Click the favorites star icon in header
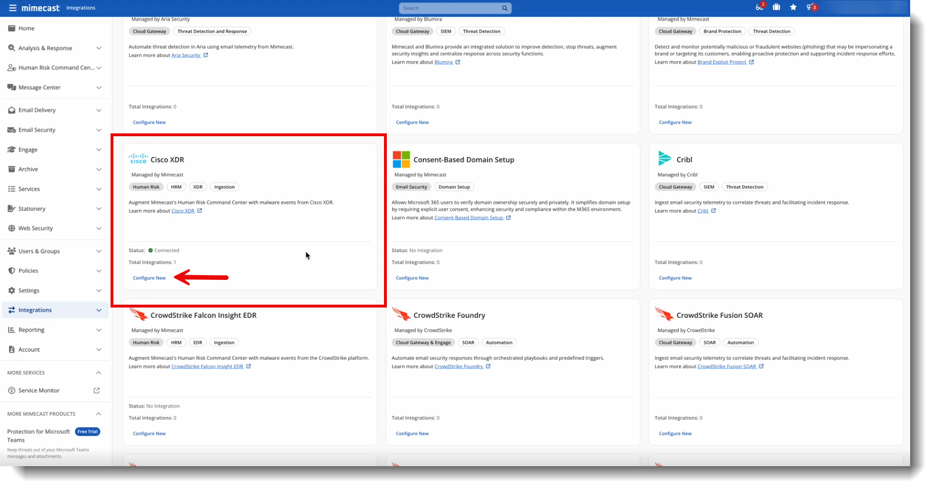Screen dimensions: 928x484 793,7
